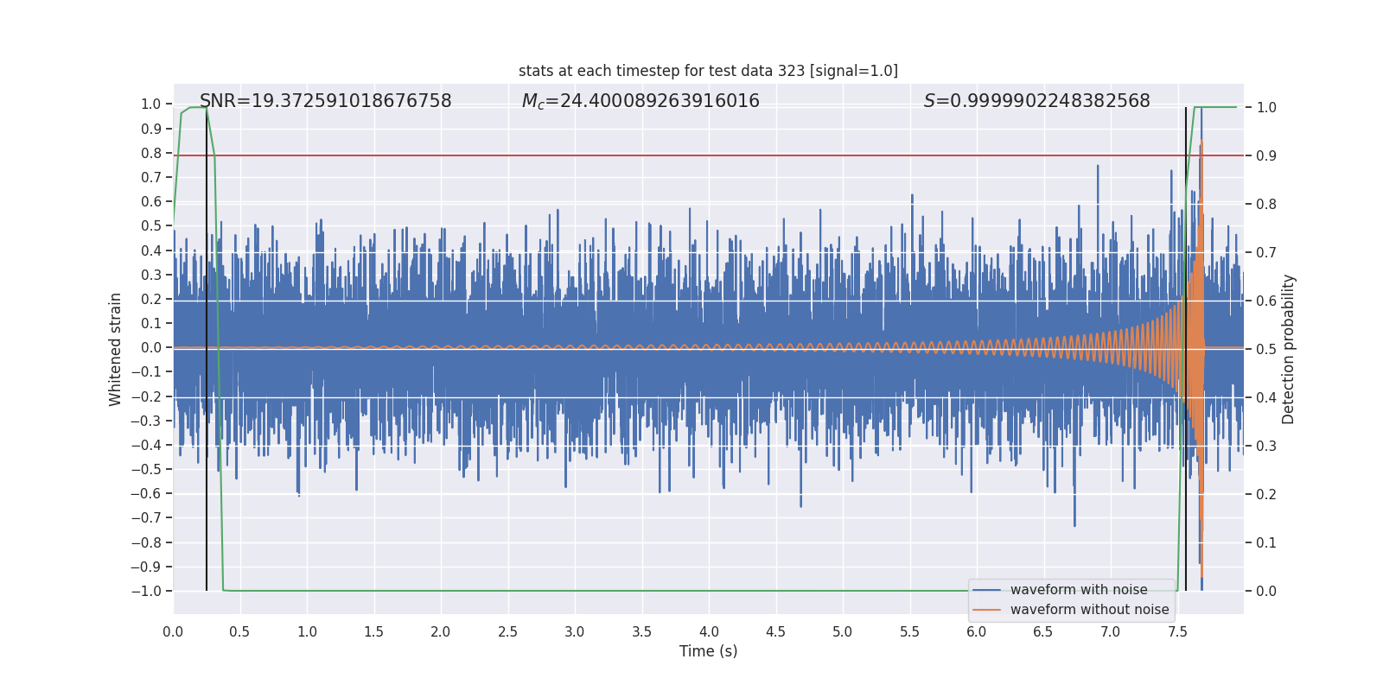Click the 'Whitened strain' y-axis label
1383x691 pixels.
click(x=116, y=349)
